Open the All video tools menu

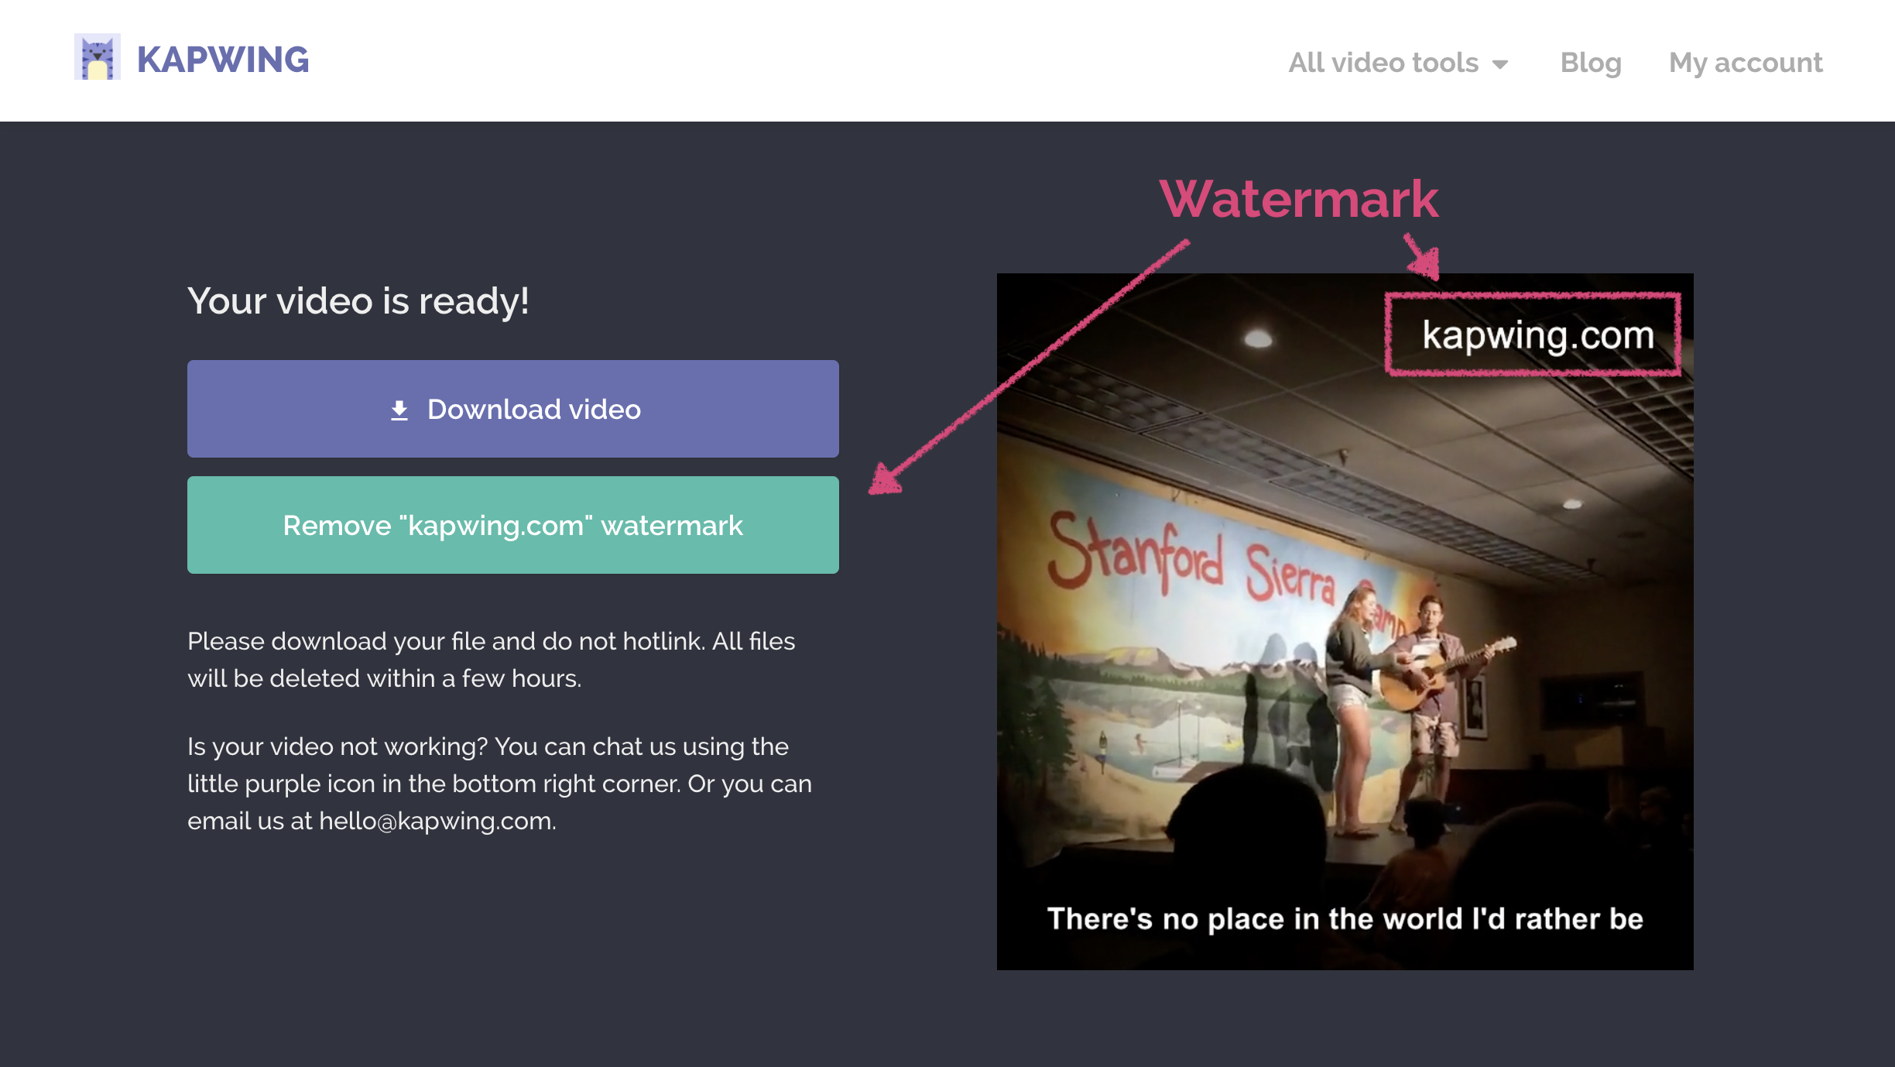1383,63
